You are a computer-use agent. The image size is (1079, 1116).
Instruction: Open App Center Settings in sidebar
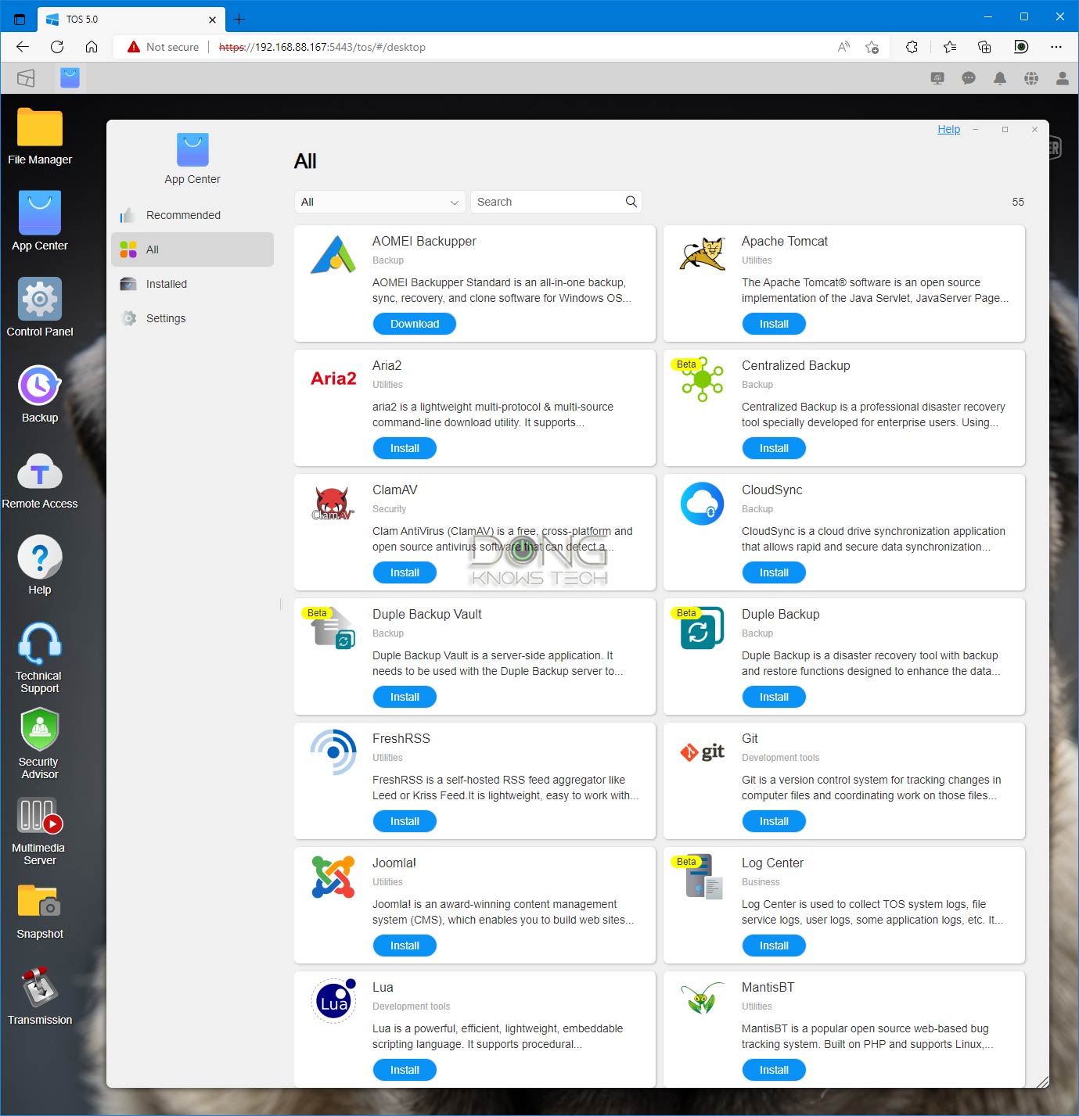click(x=166, y=318)
